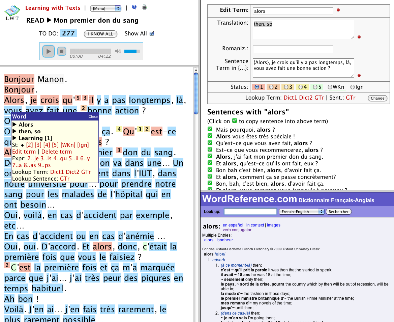This screenshot has width=394, height=322.
Task: Click the LWT book logo icon
Action: pyautogui.click(x=12, y=12)
